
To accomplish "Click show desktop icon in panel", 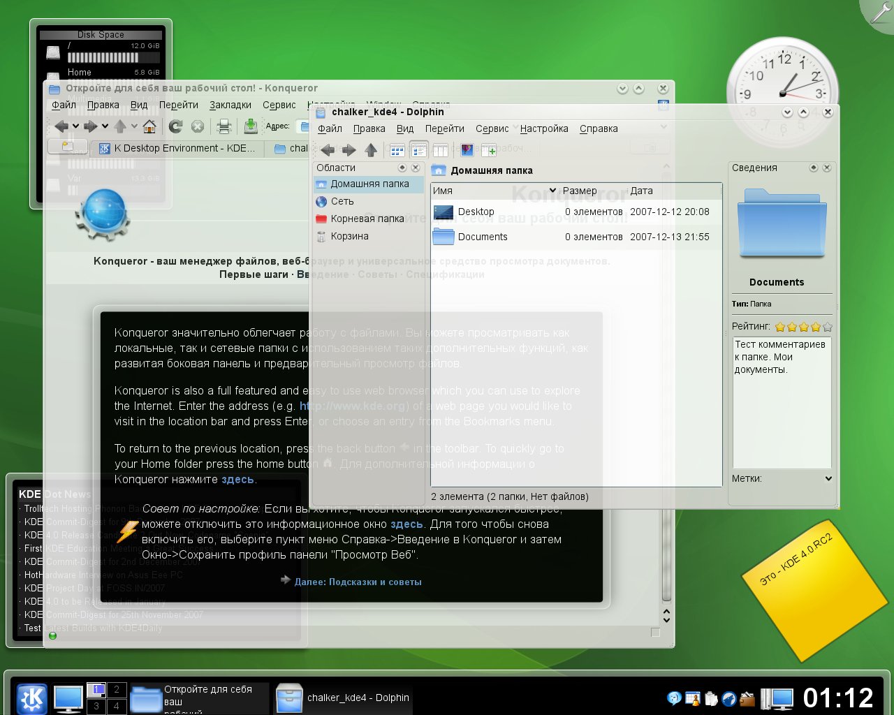I will (68, 698).
